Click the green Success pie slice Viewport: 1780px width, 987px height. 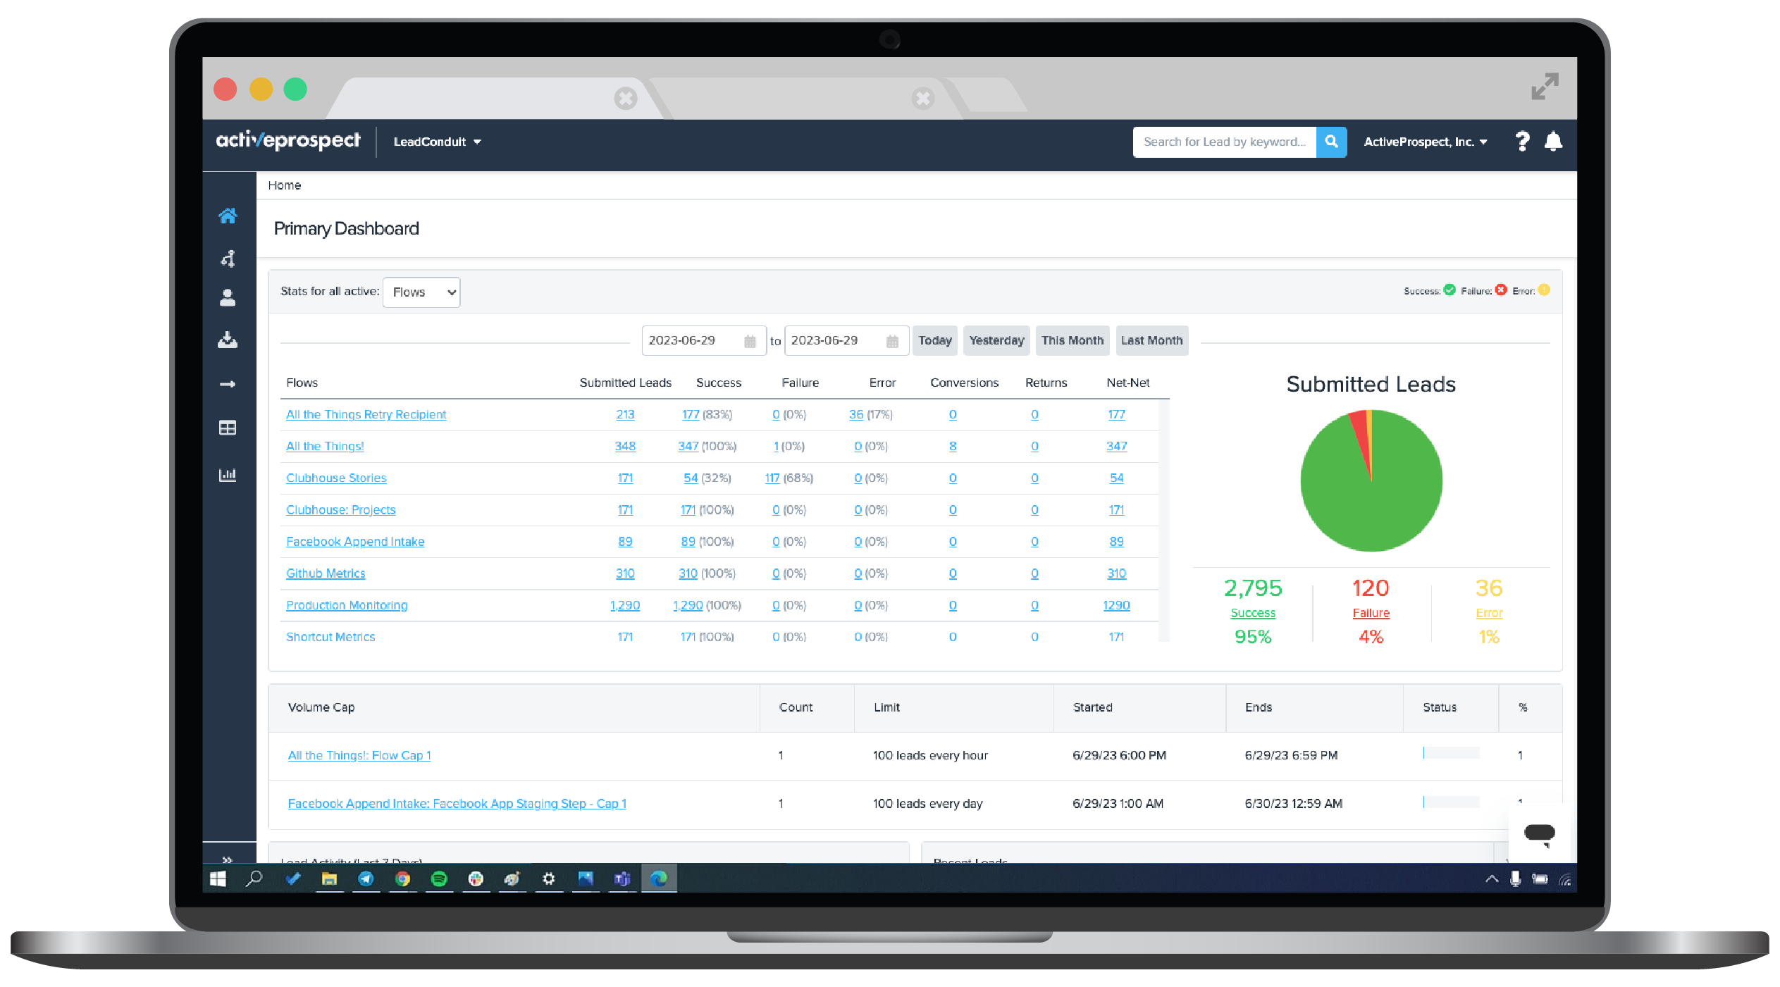1381,507
